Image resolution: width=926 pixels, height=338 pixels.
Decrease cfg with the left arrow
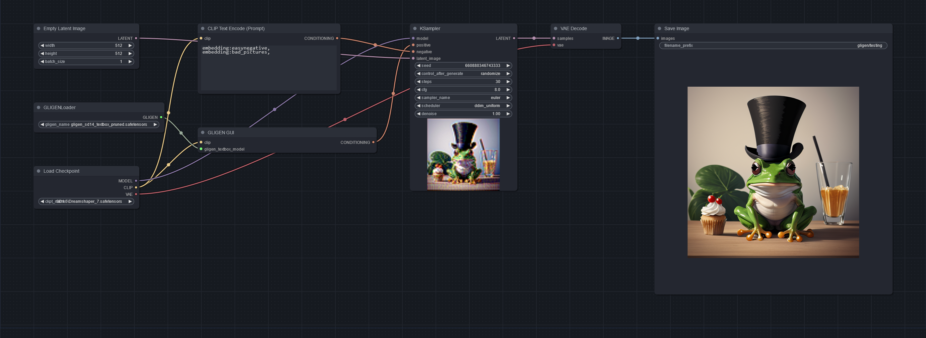click(418, 89)
